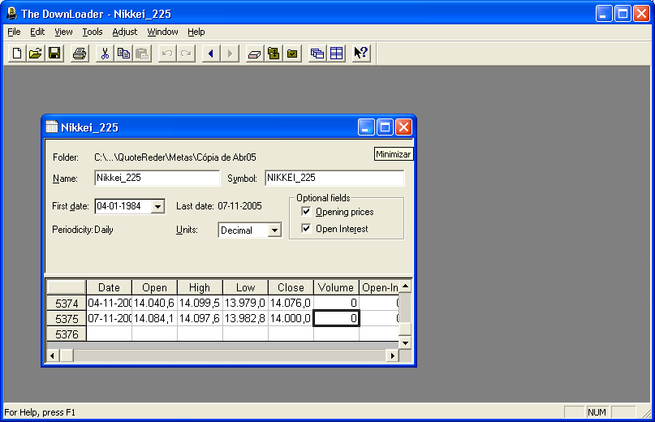Open the View menu
This screenshot has height=422, width=655.
tap(63, 32)
